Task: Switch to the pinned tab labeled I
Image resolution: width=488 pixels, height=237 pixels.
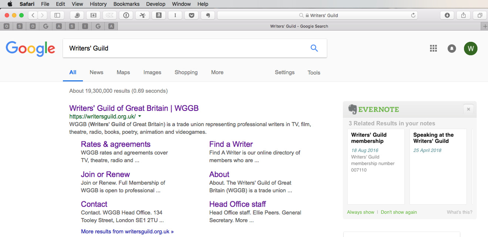Action: [x=85, y=26]
